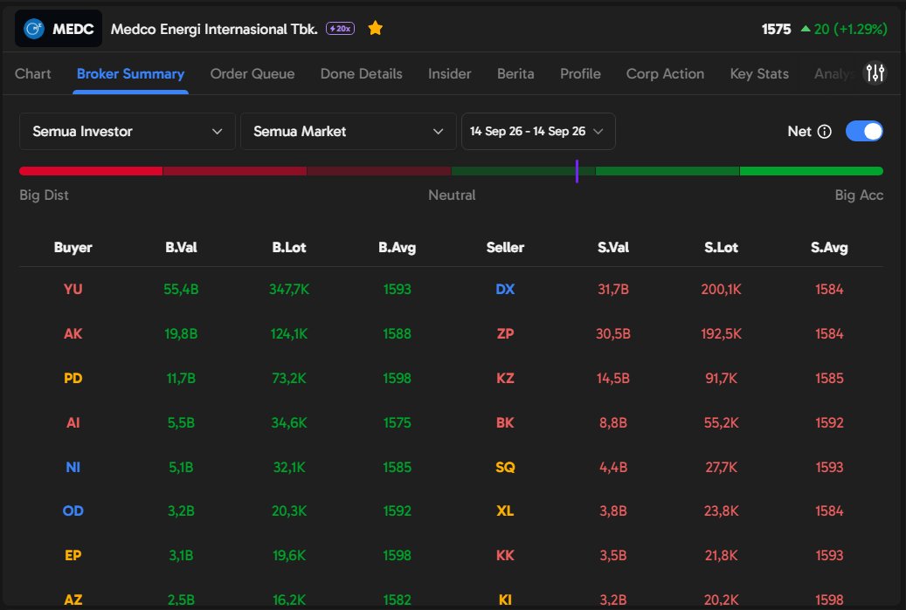Image resolution: width=906 pixels, height=610 pixels.
Task: Click the Medco Energi Internasional Tbk. name
Action: point(214,29)
